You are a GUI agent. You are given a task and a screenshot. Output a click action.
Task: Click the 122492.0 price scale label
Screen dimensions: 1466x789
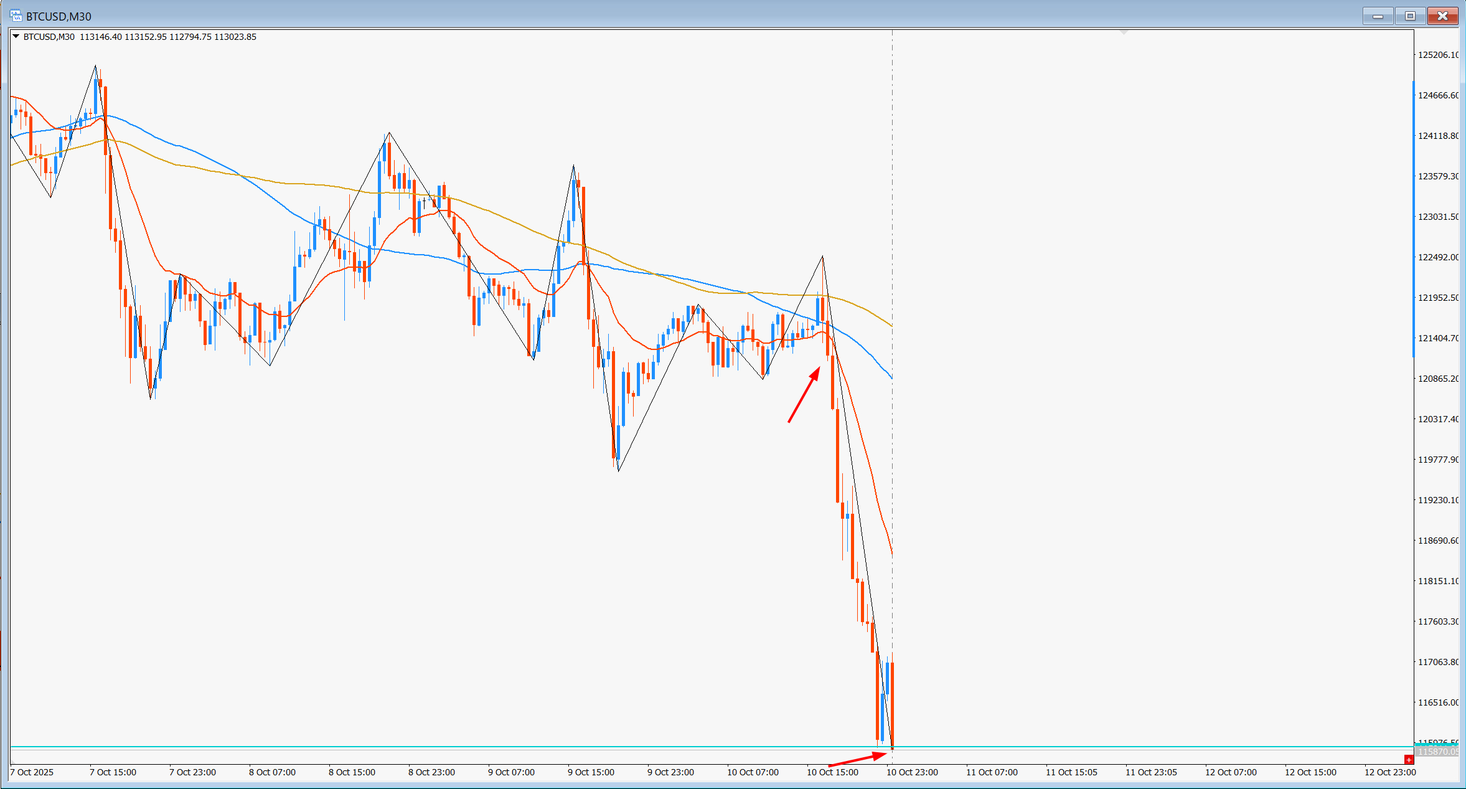[x=1438, y=257]
